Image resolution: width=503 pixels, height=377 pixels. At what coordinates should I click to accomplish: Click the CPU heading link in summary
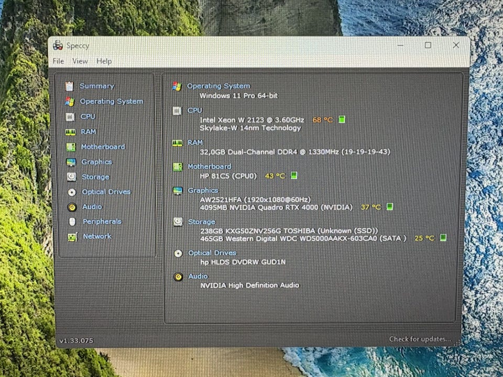195,110
